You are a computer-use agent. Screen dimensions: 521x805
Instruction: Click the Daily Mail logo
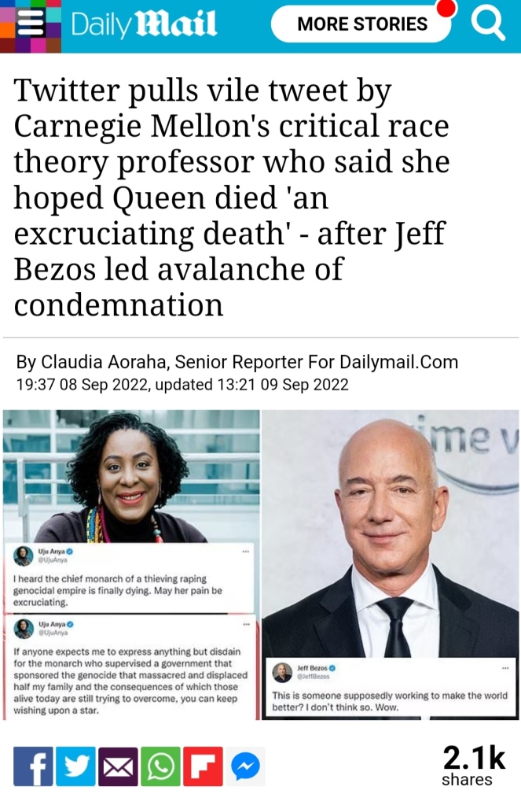[x=144, y=24]
